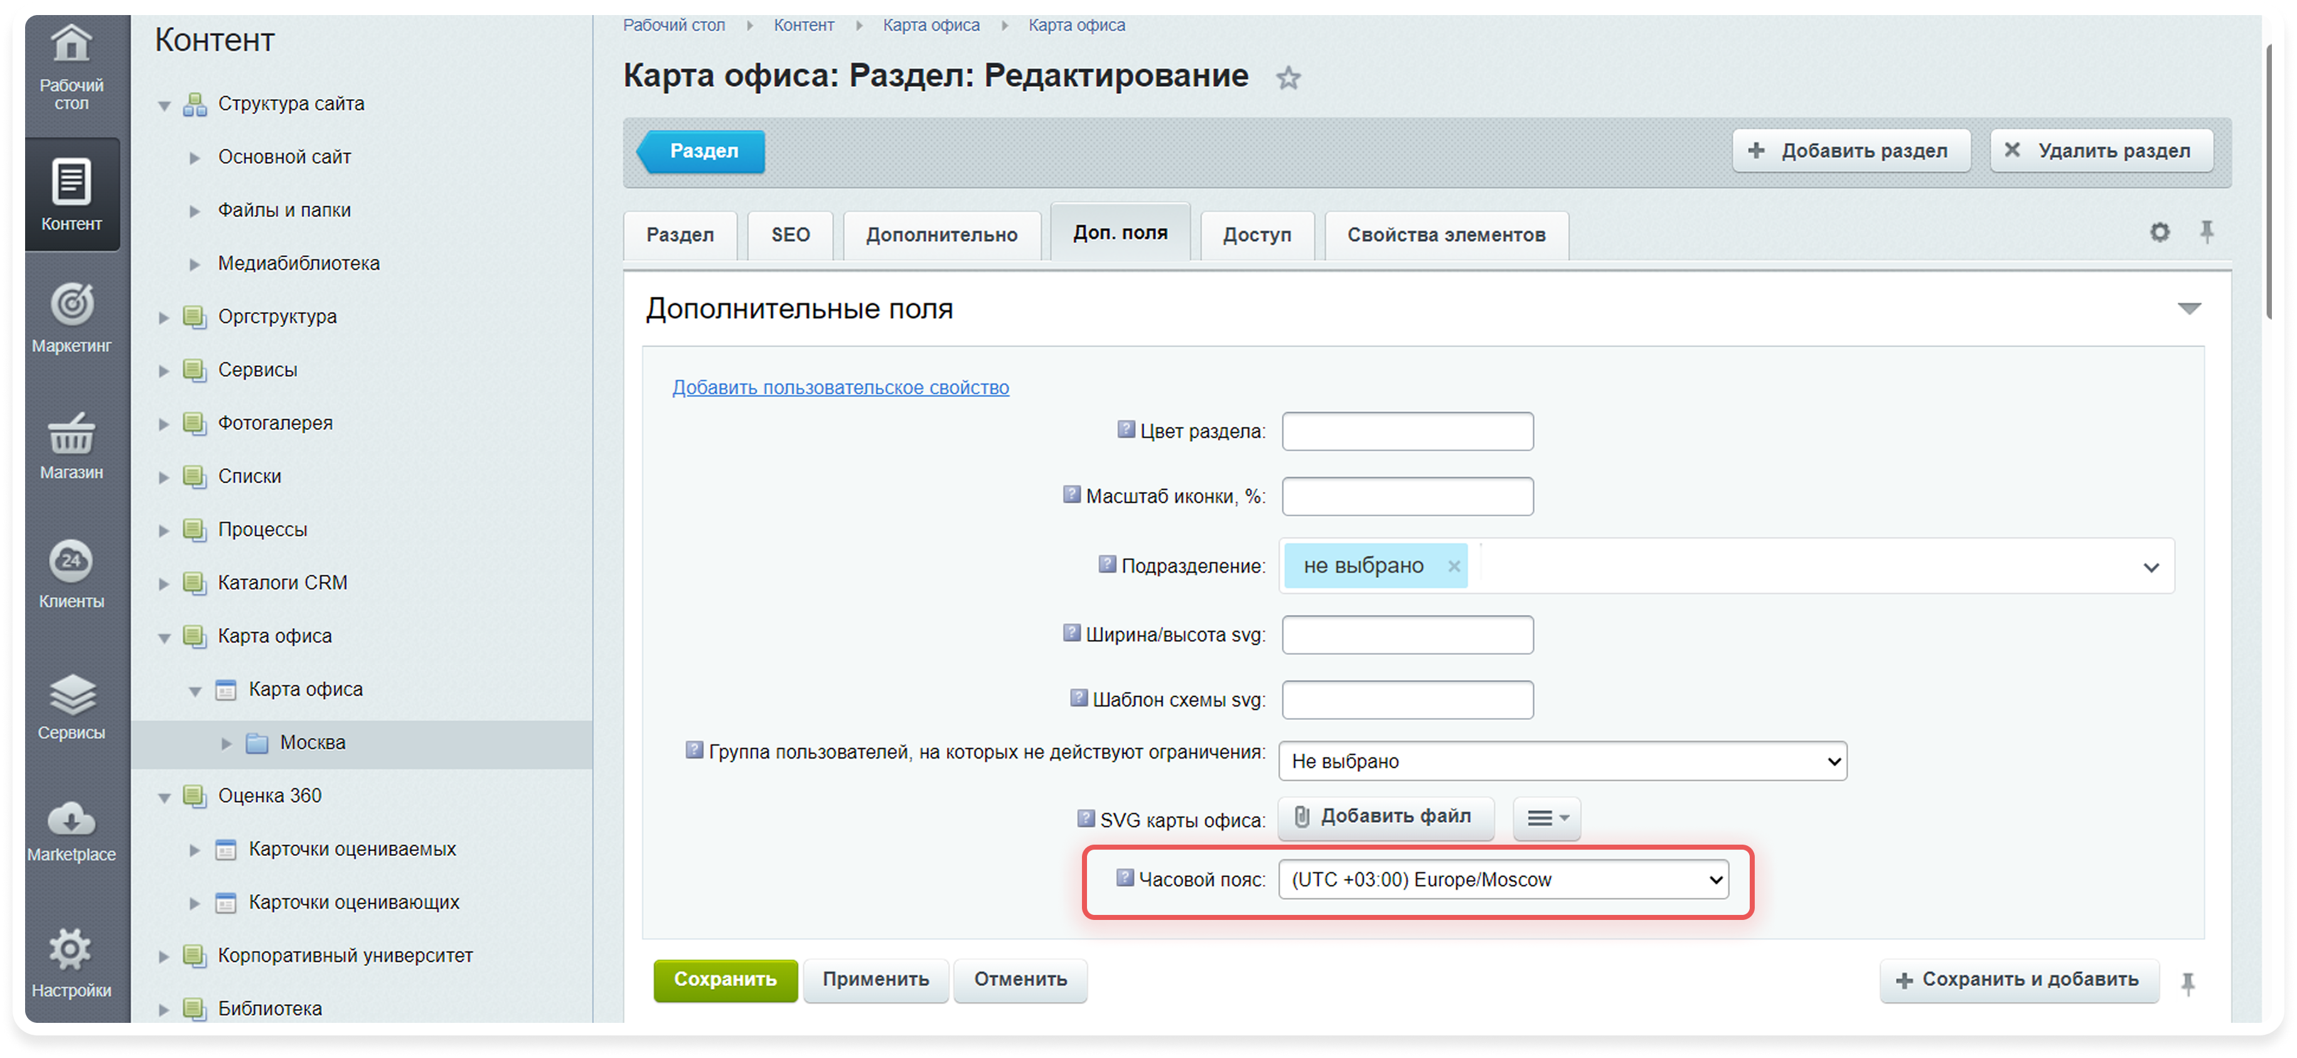Image resolution: width=2297 pixels, height=1058 pixels.
Task: Add page to favorites star
Action: (x=1288, y=78)
